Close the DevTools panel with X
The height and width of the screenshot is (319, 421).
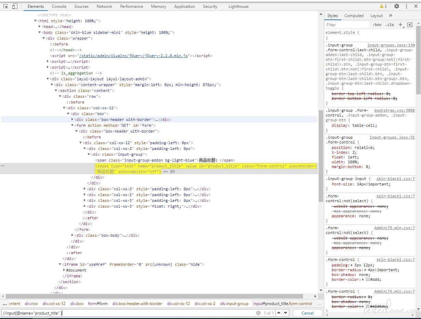[x=416, y=6]
